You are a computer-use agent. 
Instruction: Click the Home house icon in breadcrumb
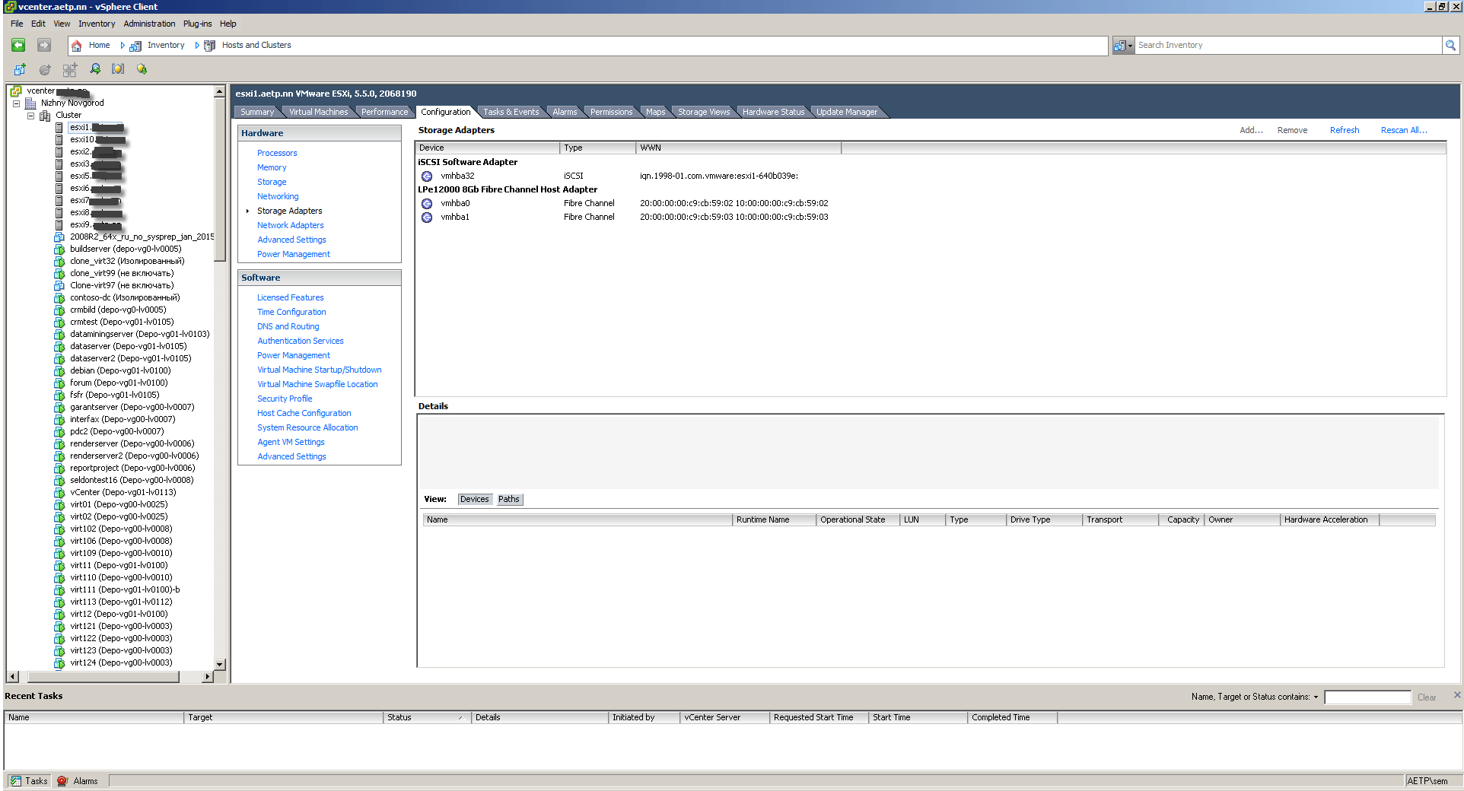click(x=76, y=46)
